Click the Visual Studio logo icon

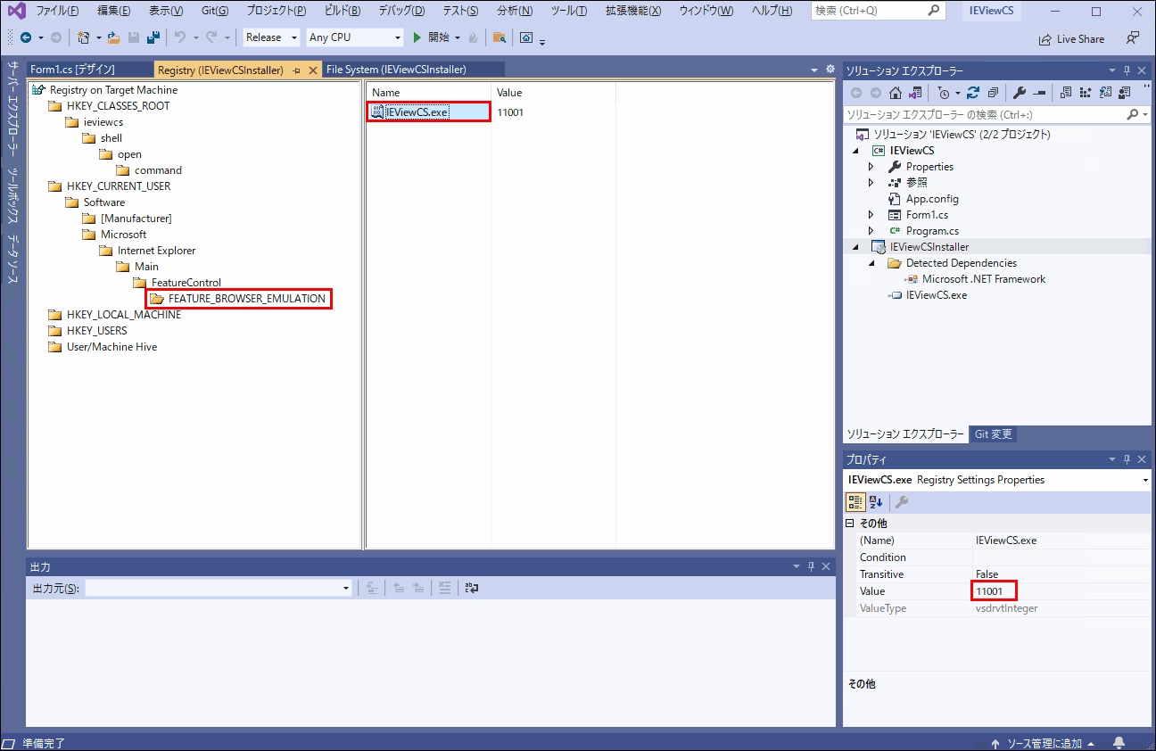pos(15,12)
